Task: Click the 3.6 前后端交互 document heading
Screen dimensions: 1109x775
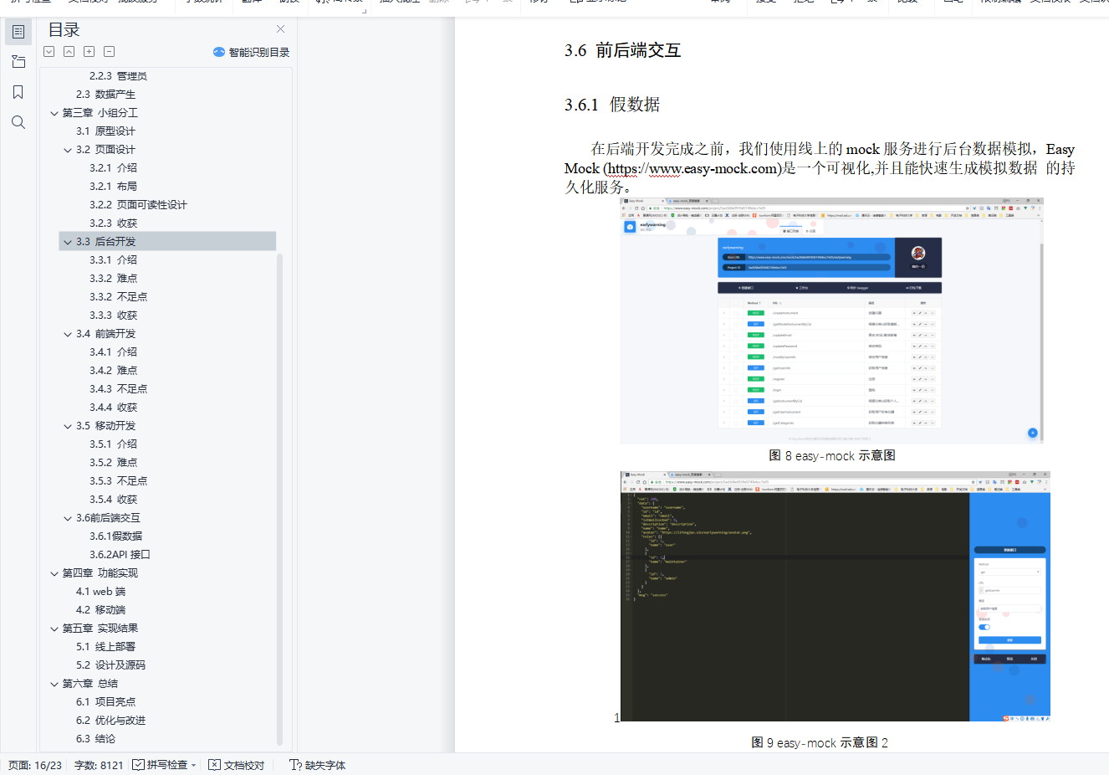Action: pyautogui.click(x=622, y=50)
